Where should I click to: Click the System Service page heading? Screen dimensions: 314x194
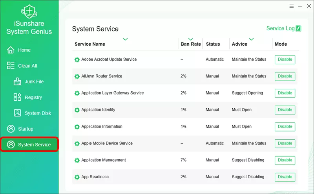pos(95,29)
